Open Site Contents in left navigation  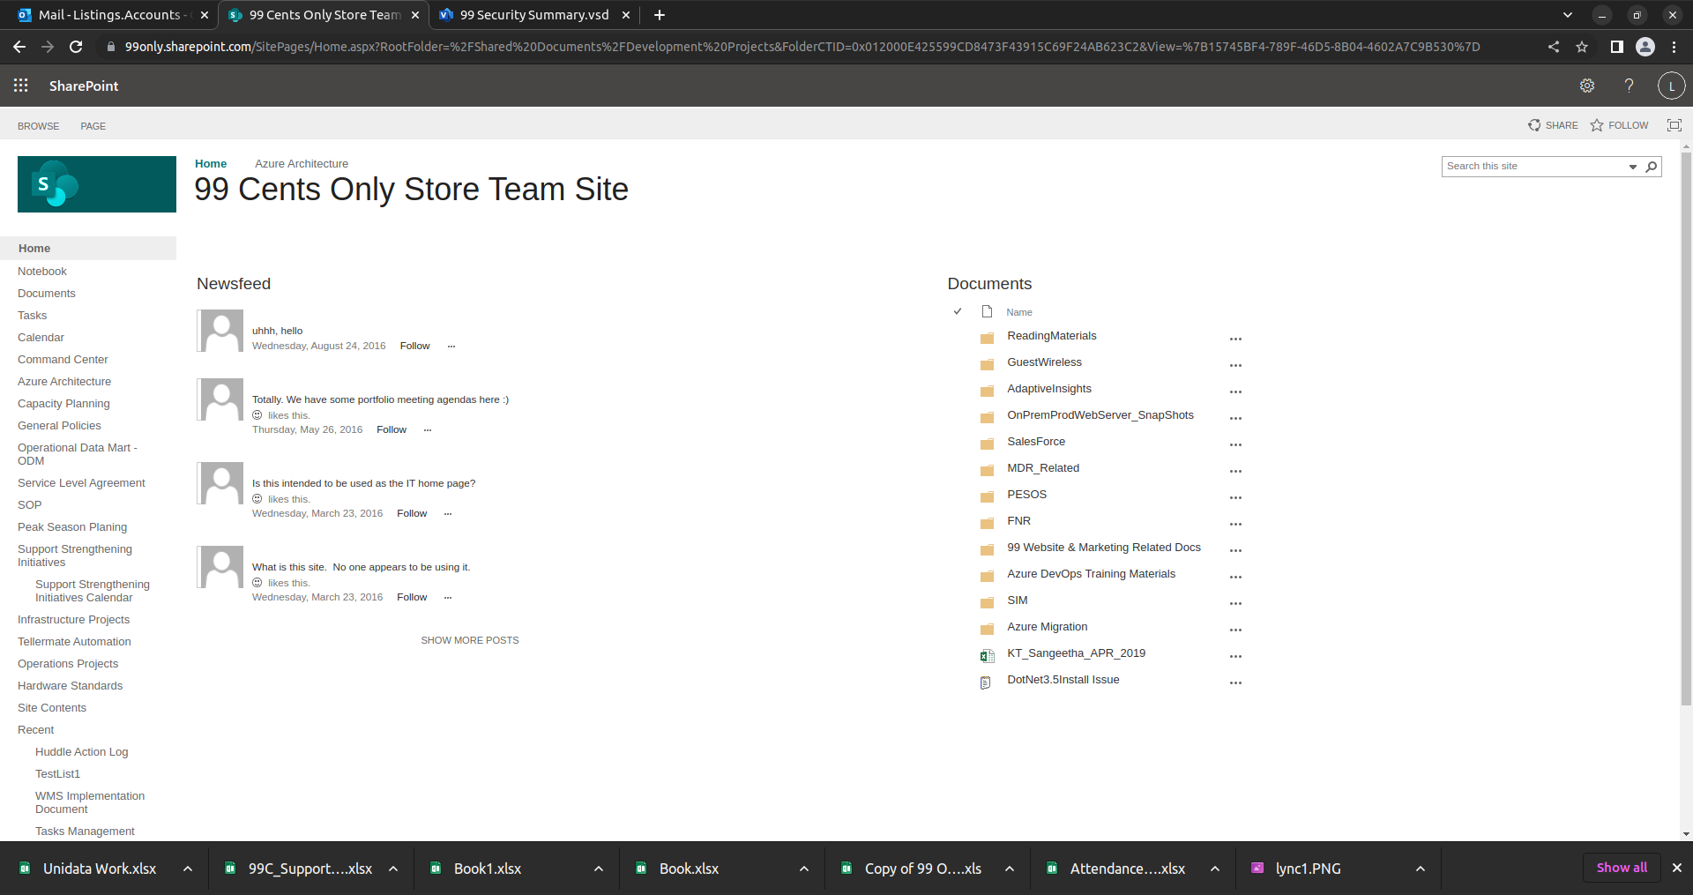[52, 708]
